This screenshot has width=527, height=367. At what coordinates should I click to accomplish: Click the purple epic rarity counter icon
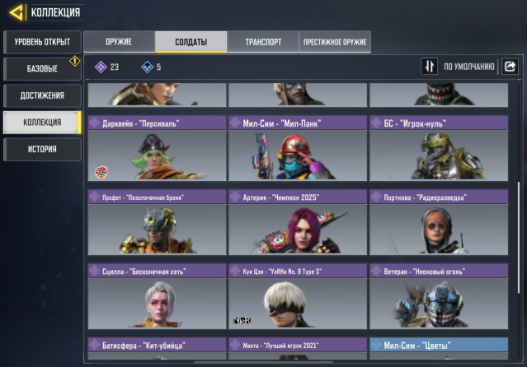coord(101,67)
